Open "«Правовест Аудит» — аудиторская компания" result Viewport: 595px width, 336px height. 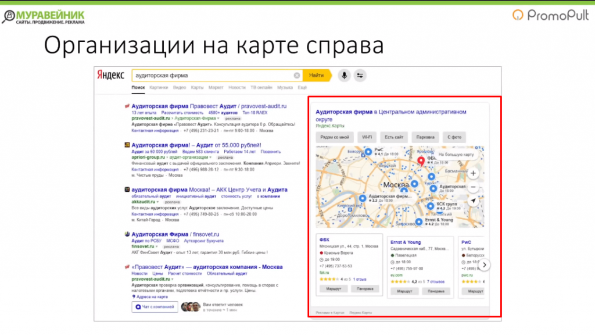(x=207, y=267)
